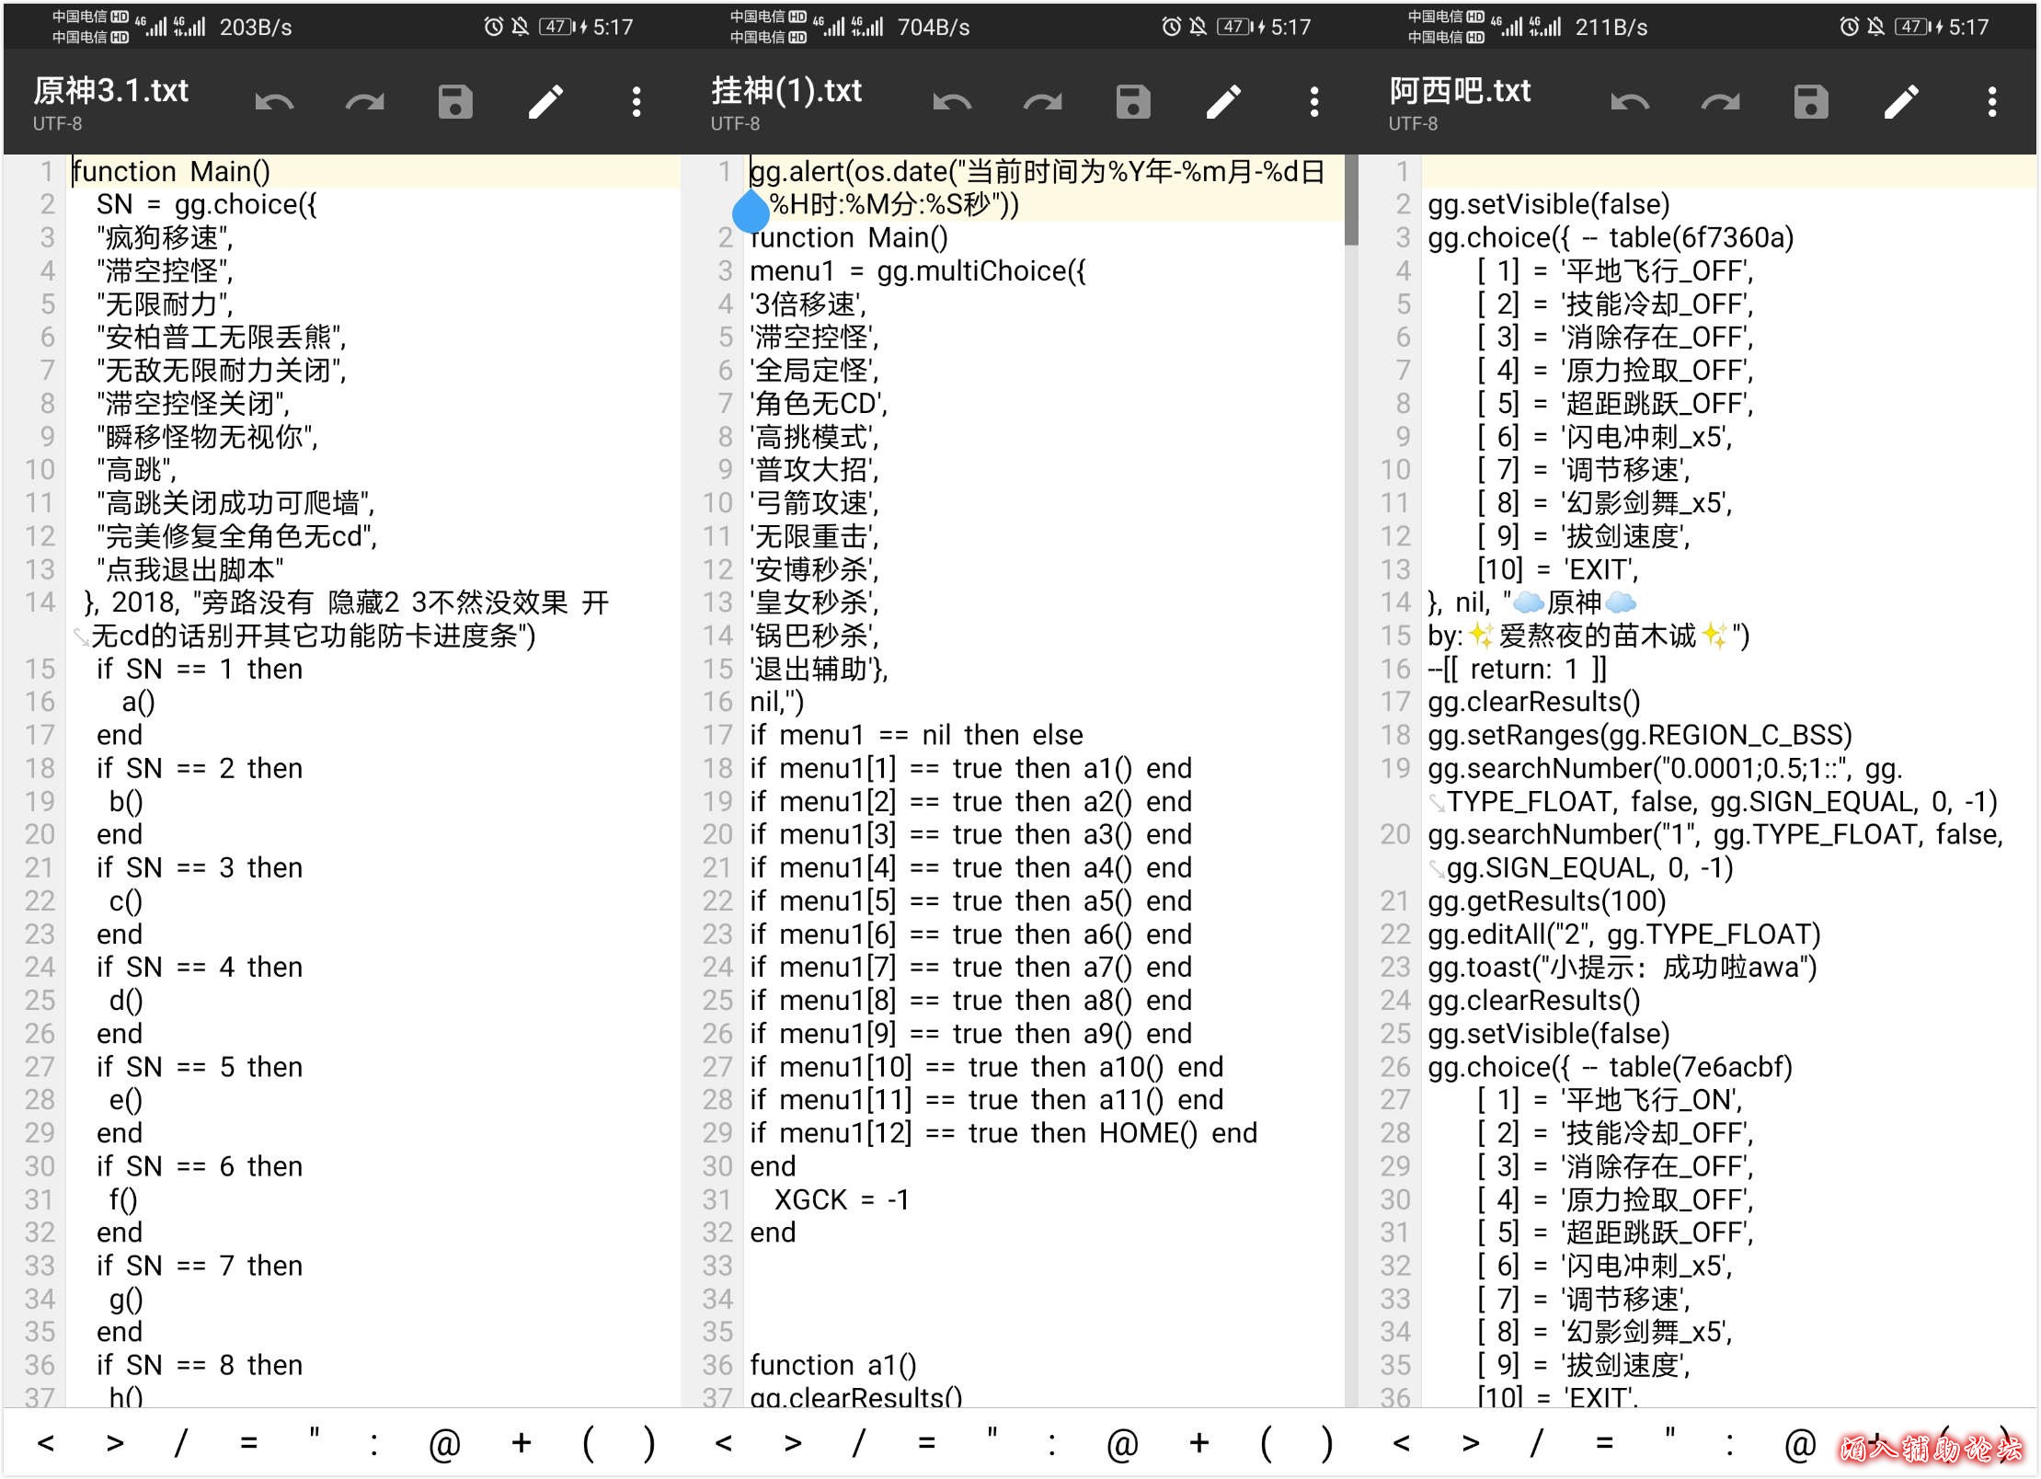Undo in the 挂神(1).txt editor
Image resolution: width=2041 pixels, height=1479 pixels.
pyautogui.click(x=952, y=102)
